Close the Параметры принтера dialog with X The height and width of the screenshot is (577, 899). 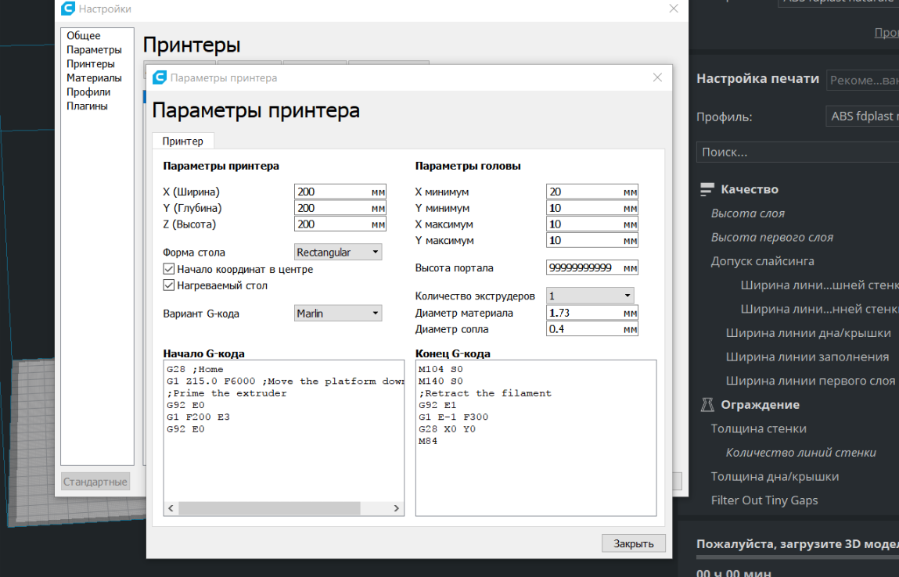pos(657,77)
